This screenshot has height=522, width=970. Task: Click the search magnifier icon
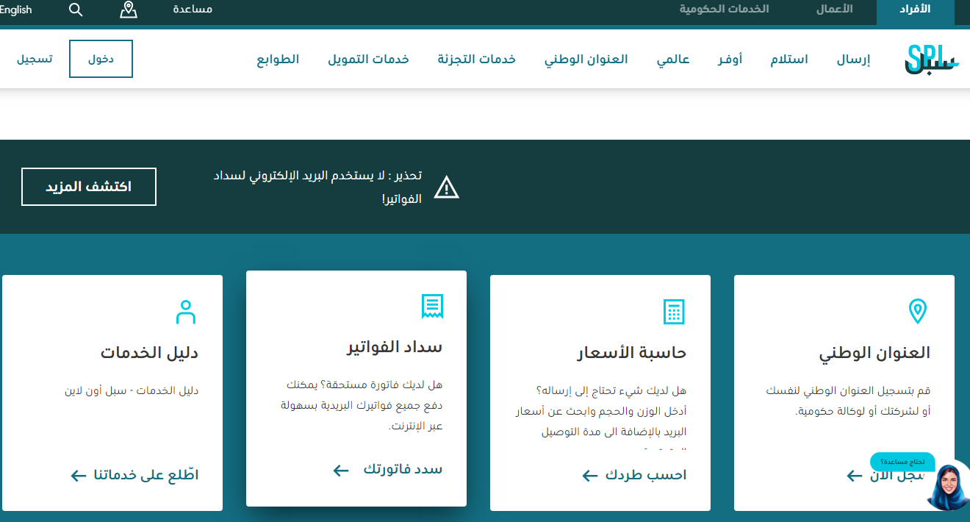pos(76,10)
